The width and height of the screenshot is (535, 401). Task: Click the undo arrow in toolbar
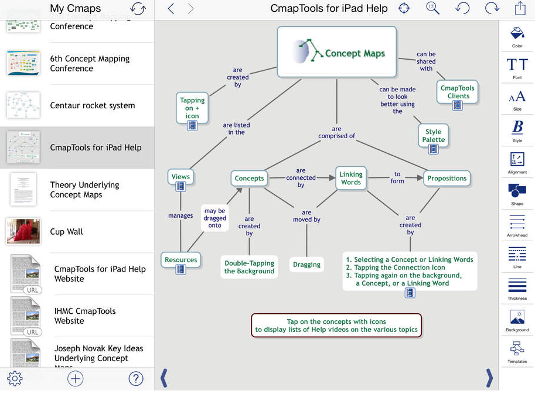[x=462, y=9]
